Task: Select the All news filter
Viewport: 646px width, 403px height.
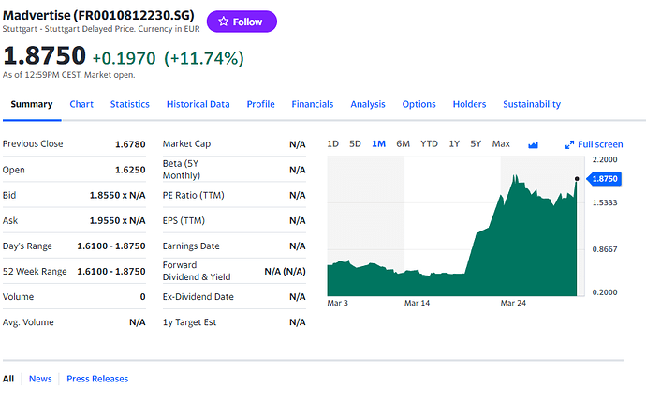Action: tap(8, 379)
